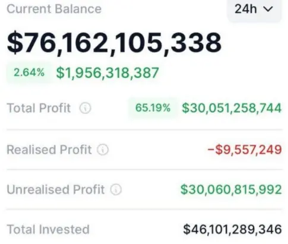The width and height of the screenshot is (288, 244).
Task: Click the chevron next to 24h
Action: [x=268, y=9]
